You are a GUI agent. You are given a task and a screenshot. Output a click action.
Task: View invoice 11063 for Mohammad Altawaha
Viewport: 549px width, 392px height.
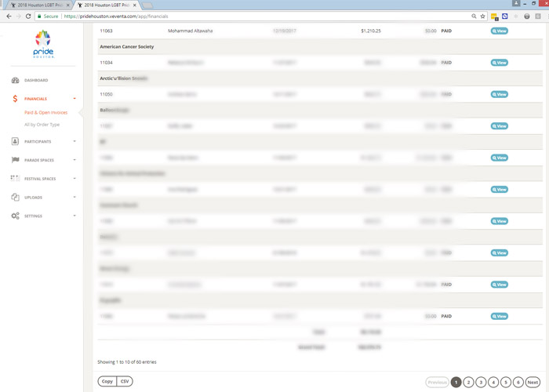500,31
